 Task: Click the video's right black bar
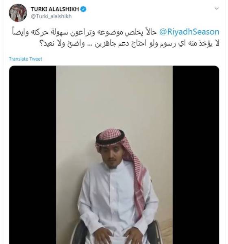196,155
